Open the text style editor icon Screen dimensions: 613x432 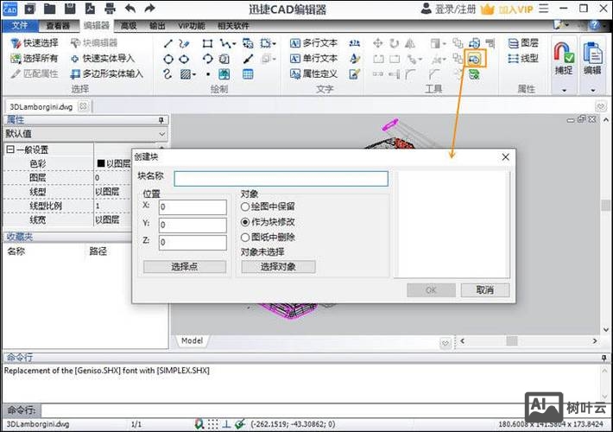[355, 59]
